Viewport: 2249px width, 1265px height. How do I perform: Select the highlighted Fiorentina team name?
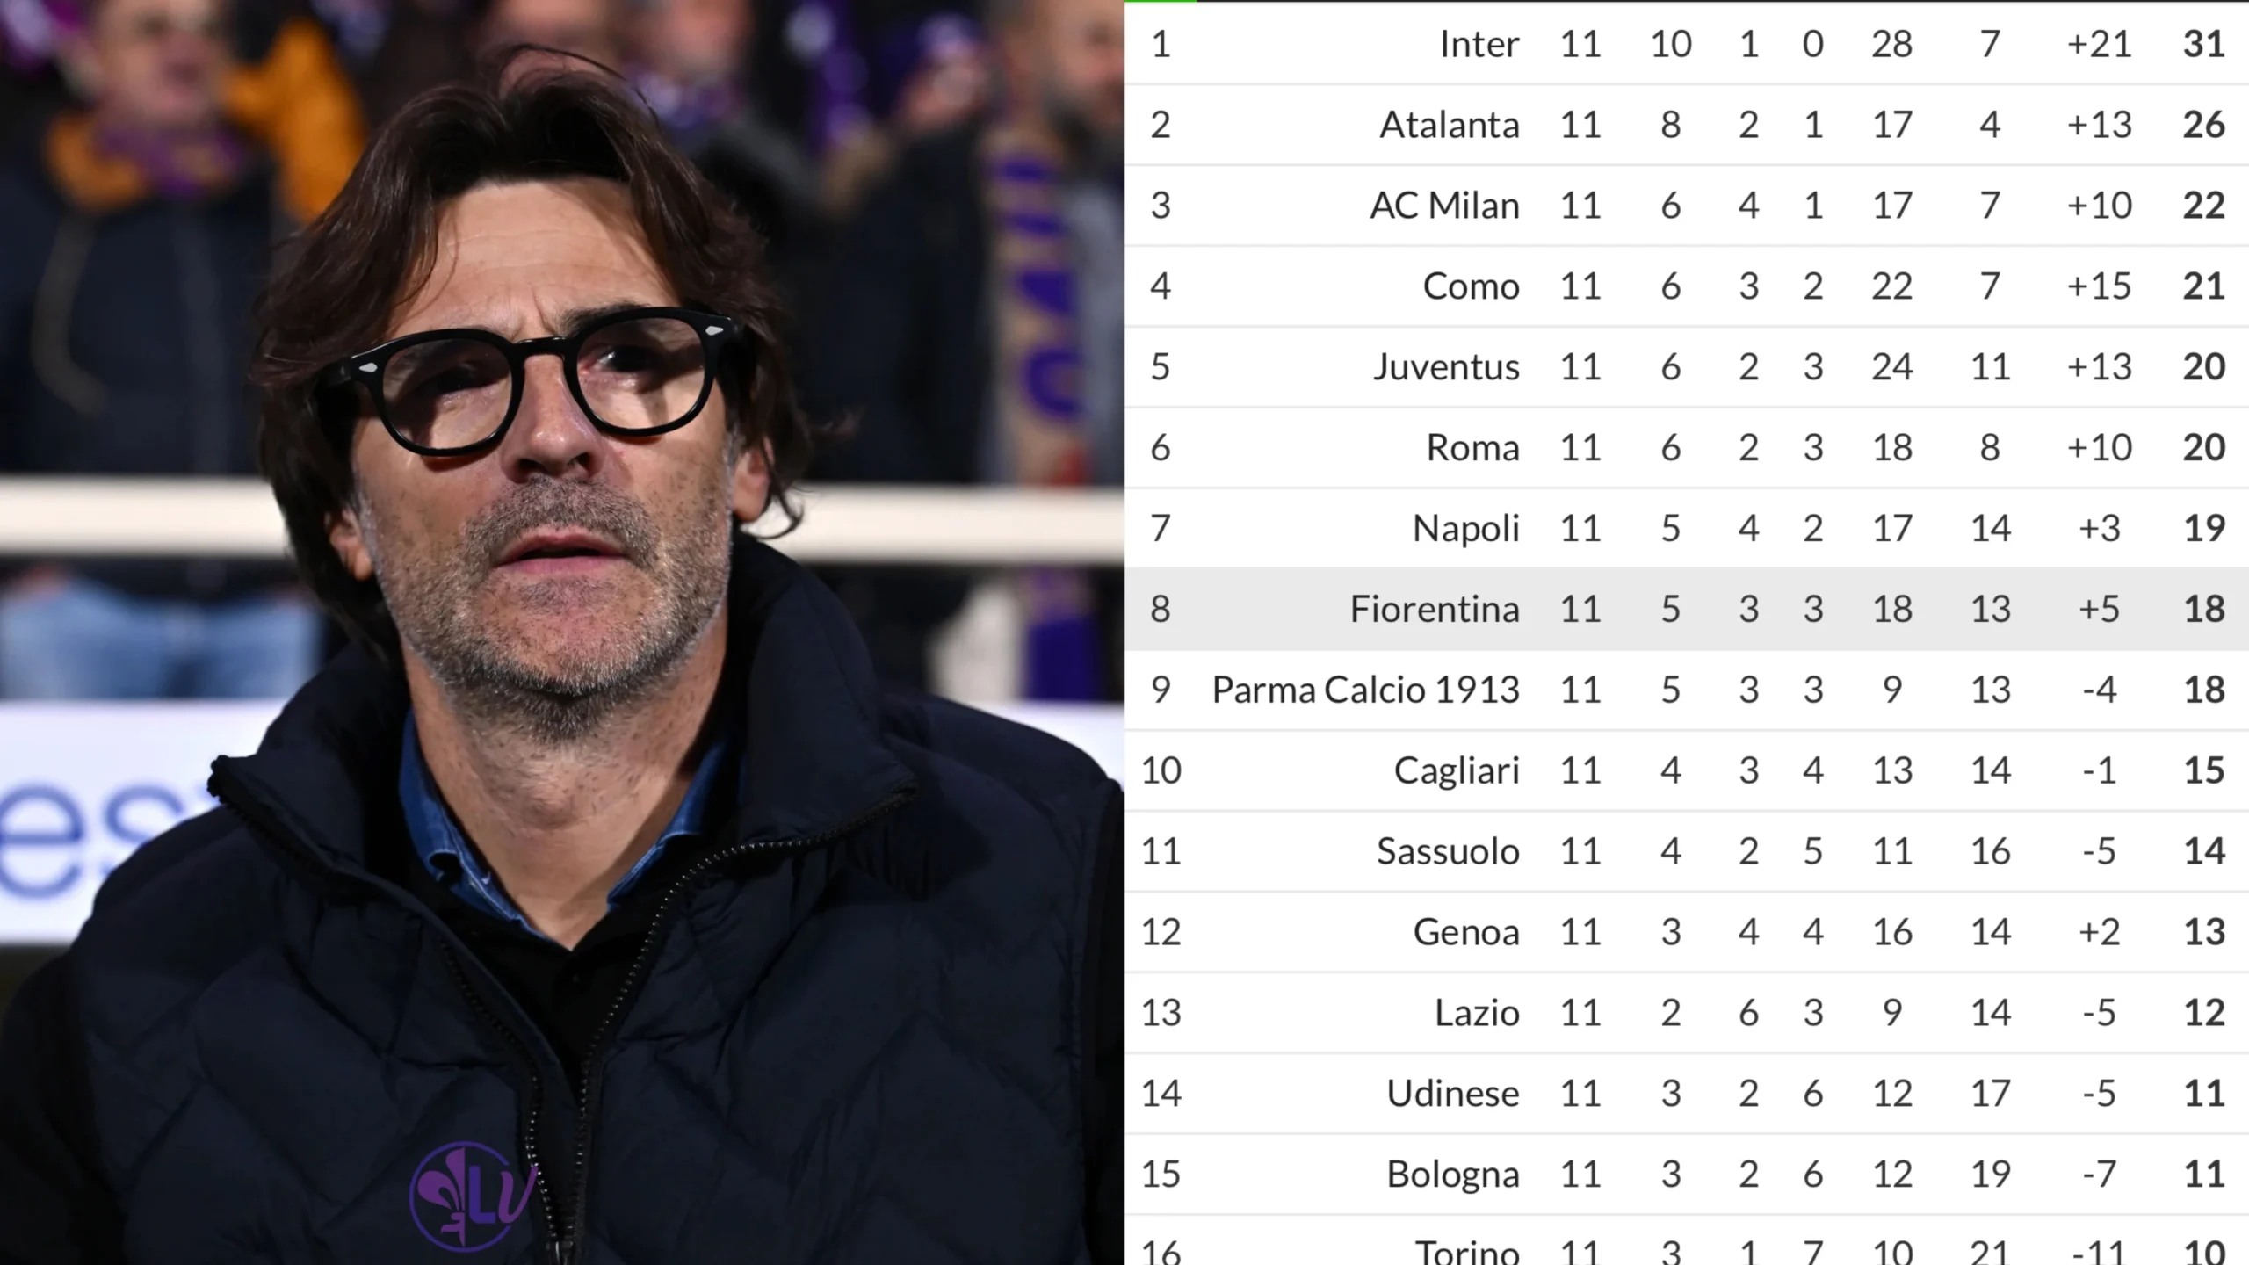(1434, 610)
